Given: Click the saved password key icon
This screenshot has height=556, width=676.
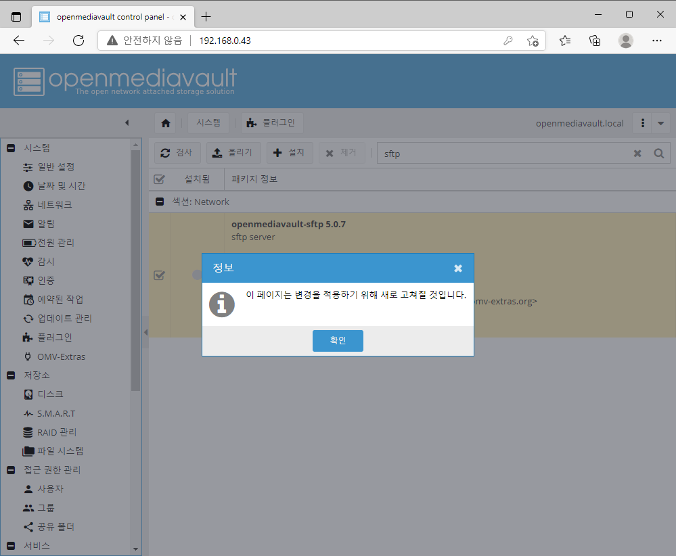Looking at the screenshot, I should point(508,41).
